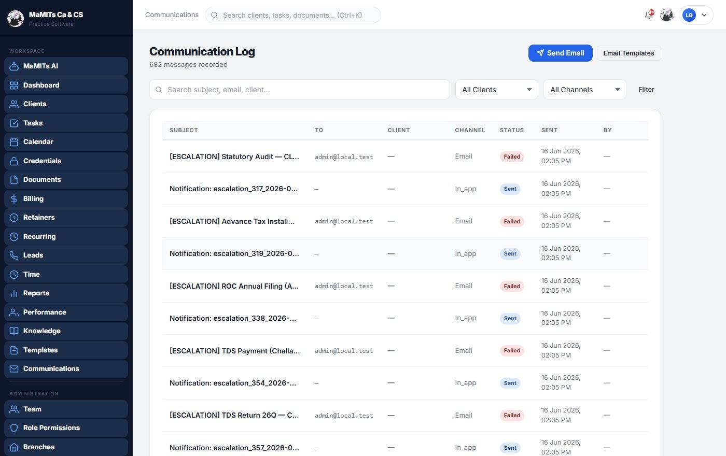Click the Role Permissions shield icon
This screenshot has width=726, height=456.
14,428
